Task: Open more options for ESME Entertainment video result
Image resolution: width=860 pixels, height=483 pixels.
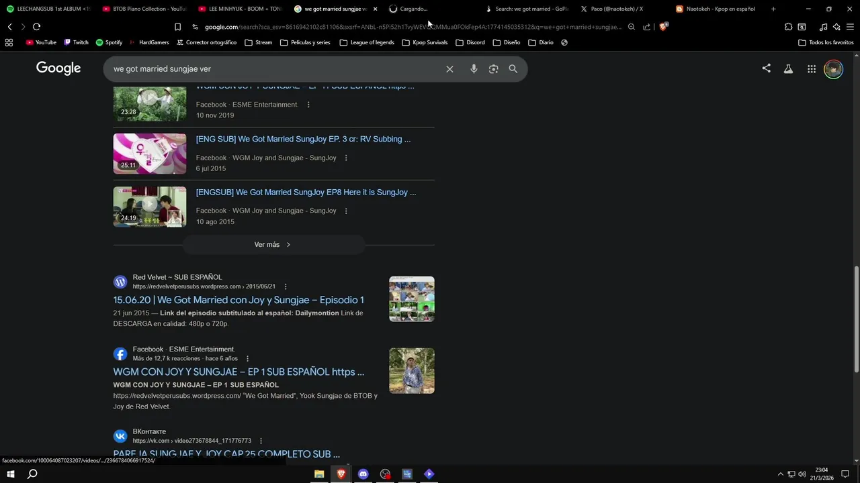Action: (x=308, y=105)
